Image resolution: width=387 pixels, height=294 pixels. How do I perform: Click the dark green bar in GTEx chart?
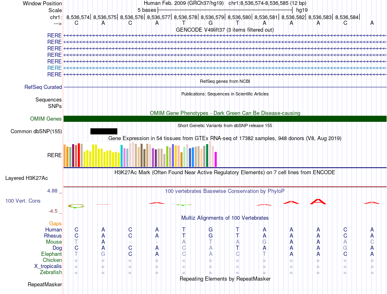coord(207,156)
